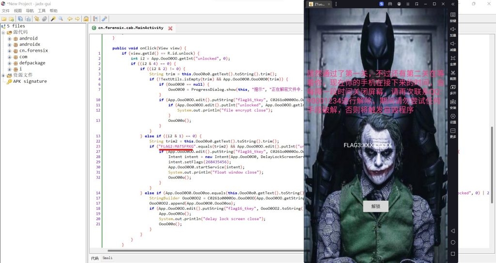Click the 解锁 unlock button
This screenshot has width=496, height=263.
coord(375,206)
